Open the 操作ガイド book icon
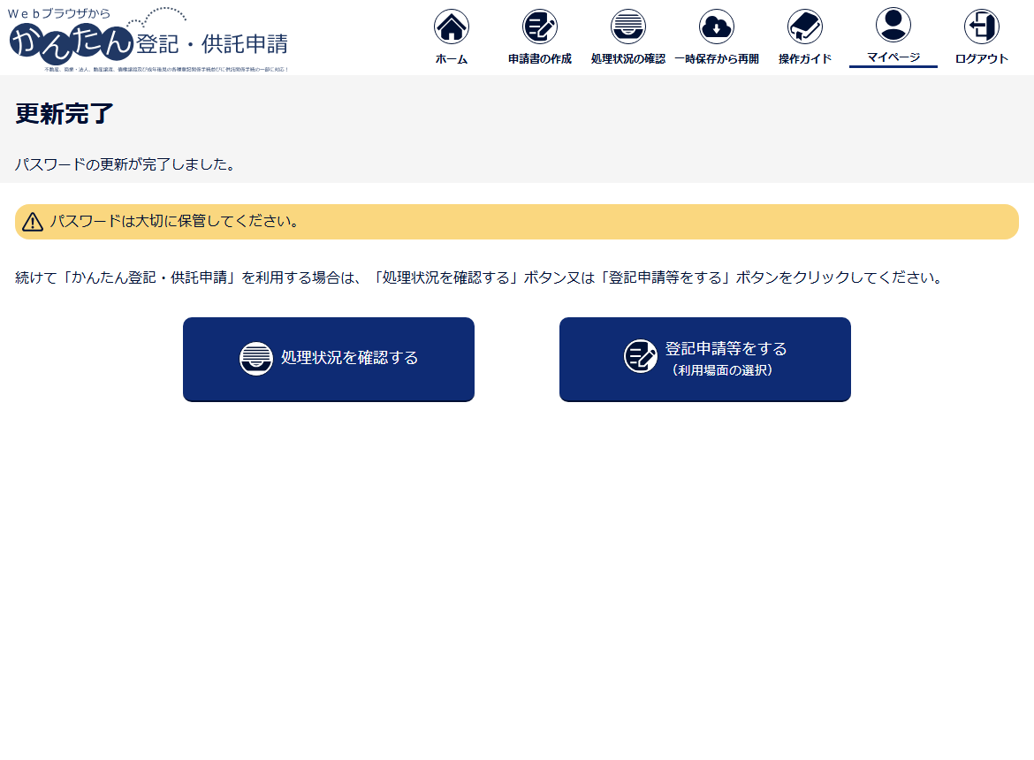Viewport: 1034px width, 760px height. [805, 27]
